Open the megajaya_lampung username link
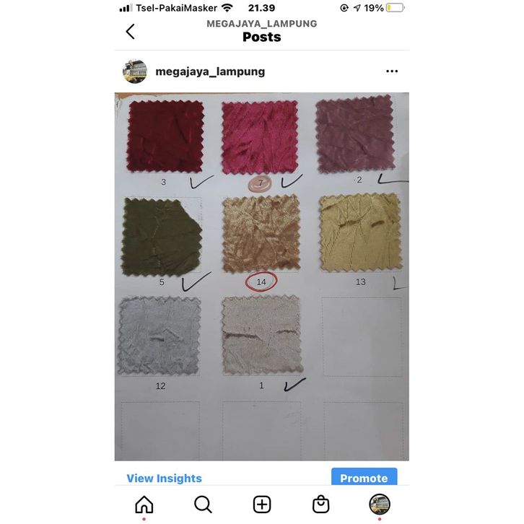 [210, 71]
